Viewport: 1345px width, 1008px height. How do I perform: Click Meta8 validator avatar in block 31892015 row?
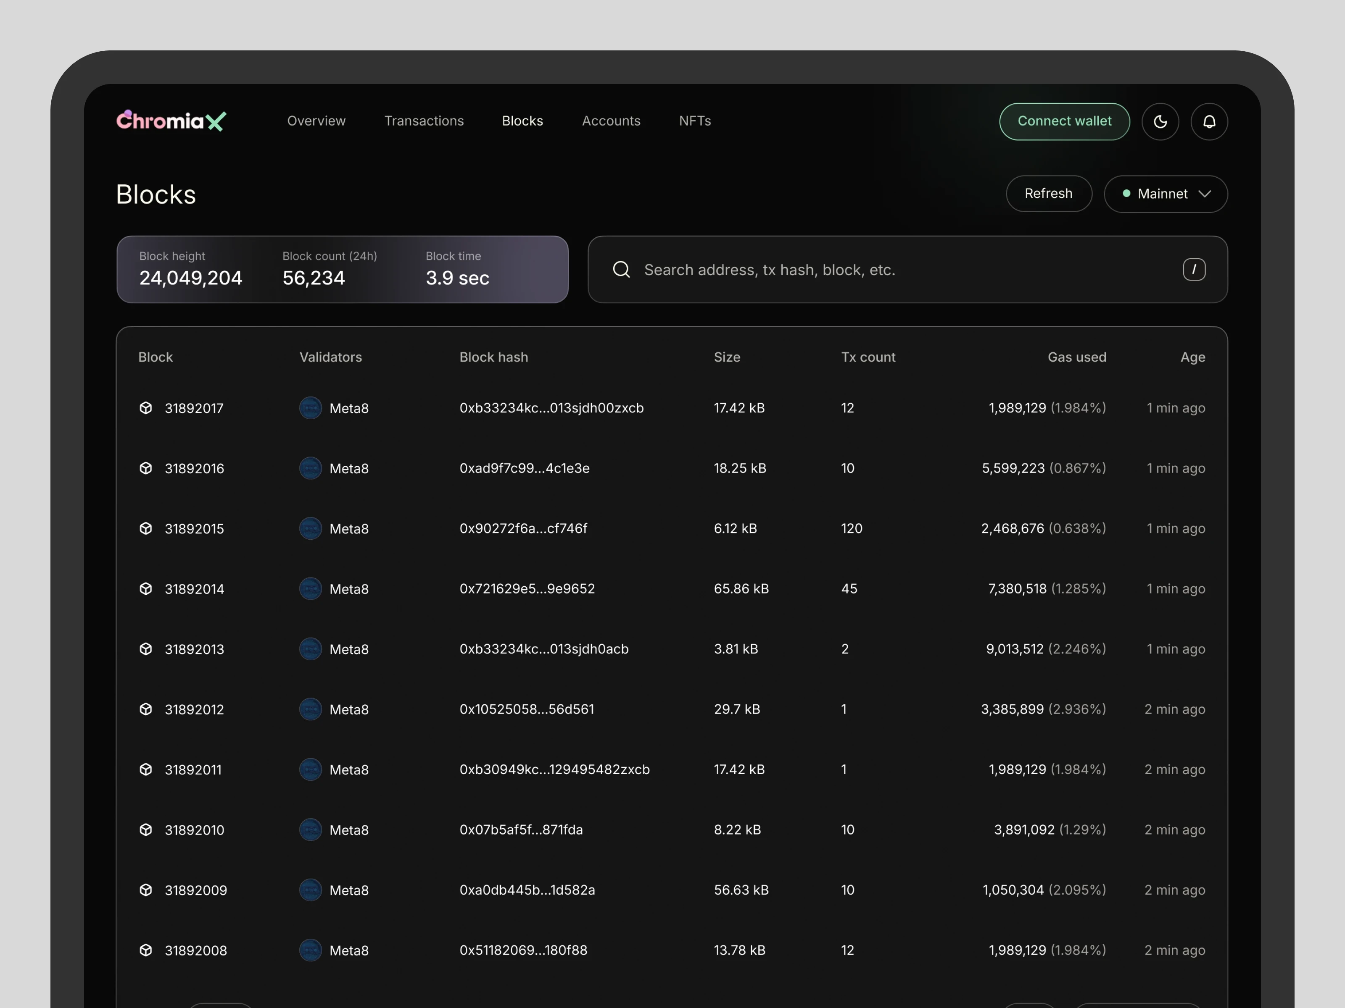[x=310, y=528]
